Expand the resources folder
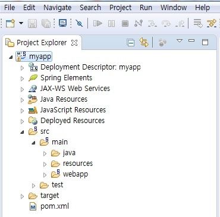Image resolution: width=220 pixels, height=217 pixels. pyautogui.click(x=45, y=164)
